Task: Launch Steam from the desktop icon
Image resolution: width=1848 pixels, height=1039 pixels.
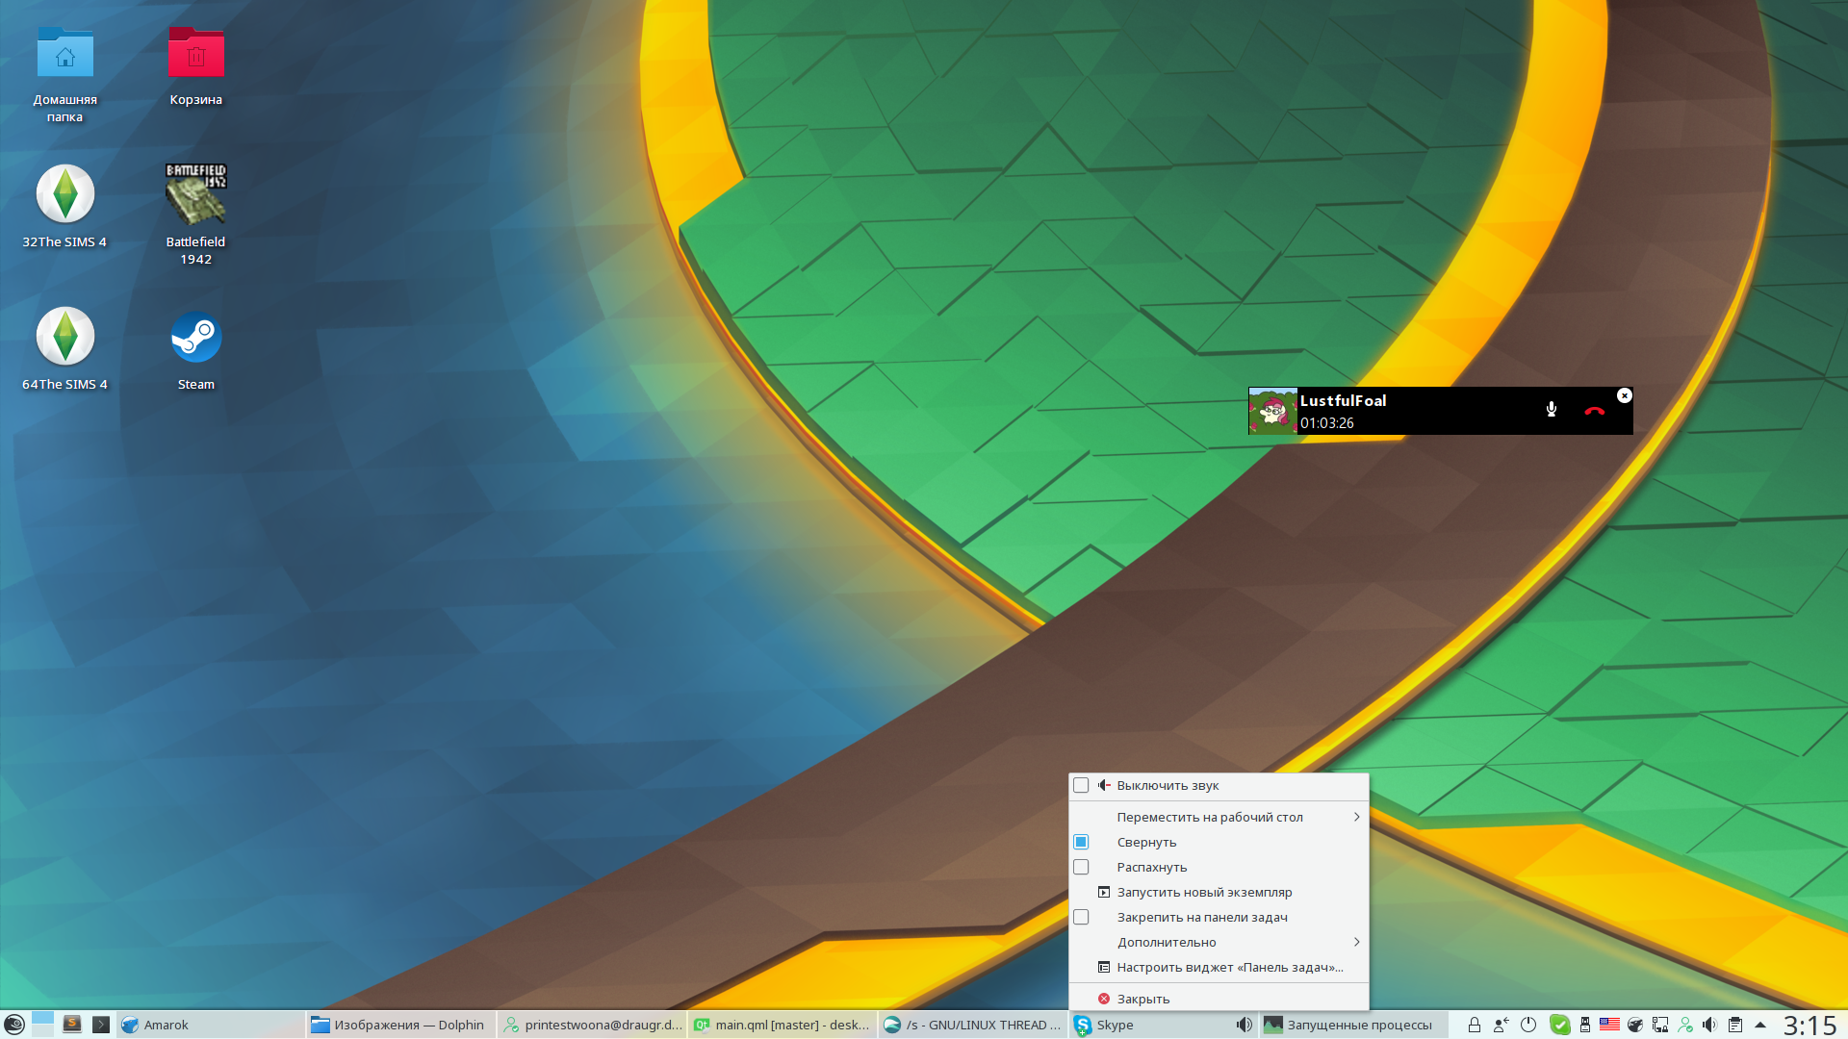Action: point(195,350)
